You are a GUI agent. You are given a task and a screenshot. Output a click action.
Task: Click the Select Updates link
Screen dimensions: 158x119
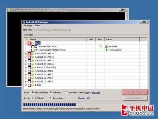coord(96,93)
